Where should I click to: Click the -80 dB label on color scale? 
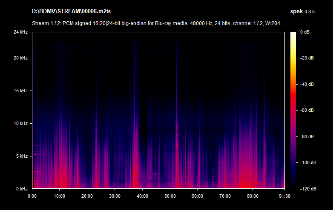pyautogui.click(x=307, y=136)
